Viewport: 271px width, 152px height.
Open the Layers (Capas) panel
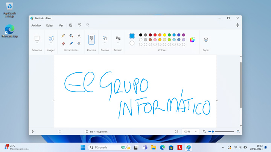coord(206,40)
